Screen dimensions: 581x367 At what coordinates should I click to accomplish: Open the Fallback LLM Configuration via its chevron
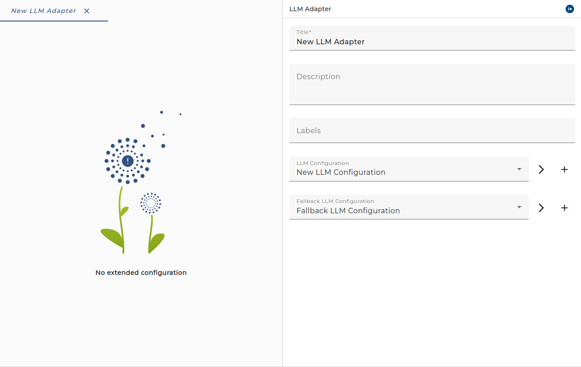(x=541, y=208)
